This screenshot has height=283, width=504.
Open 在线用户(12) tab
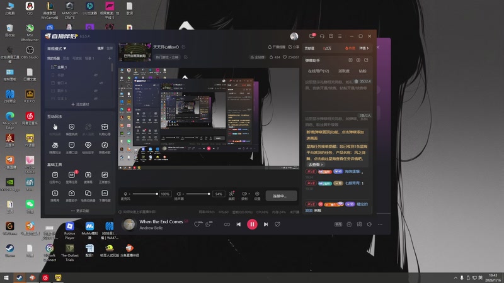pos(319,71)
